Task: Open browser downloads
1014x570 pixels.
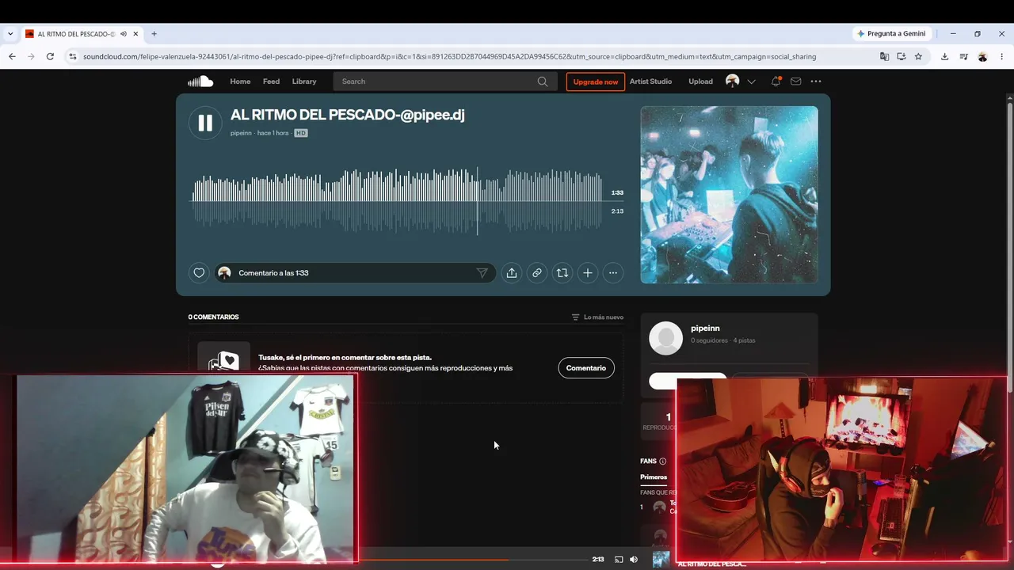Action: [944, 56]
